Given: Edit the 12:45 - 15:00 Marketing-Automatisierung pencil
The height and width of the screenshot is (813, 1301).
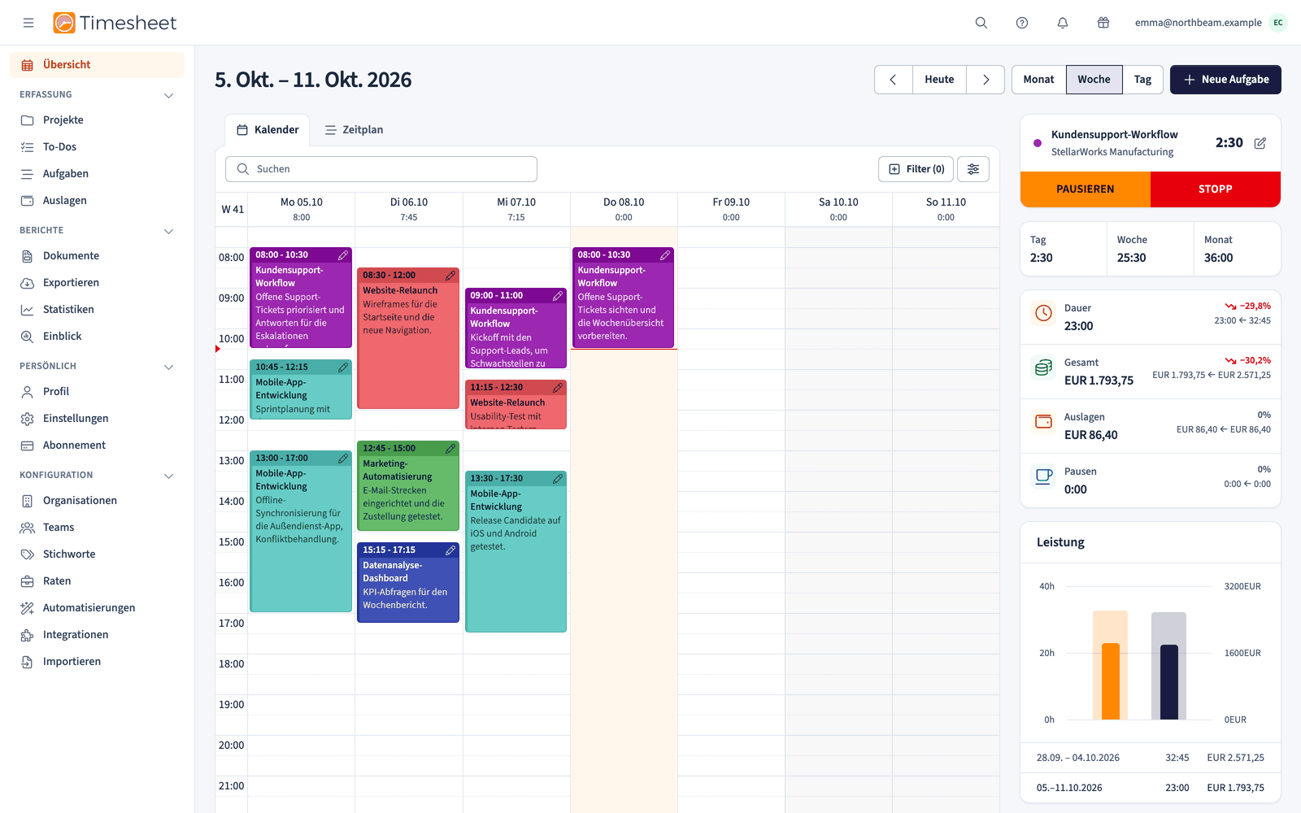Looking at the screenshot, I should click(x=450, y=449).
